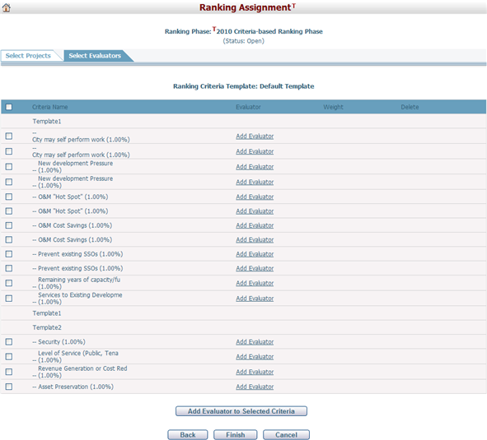Tick the Security criteria checkbox
The width and height of the screenshot is (487, 440).
pyautogui.click(x=9, y=341)
